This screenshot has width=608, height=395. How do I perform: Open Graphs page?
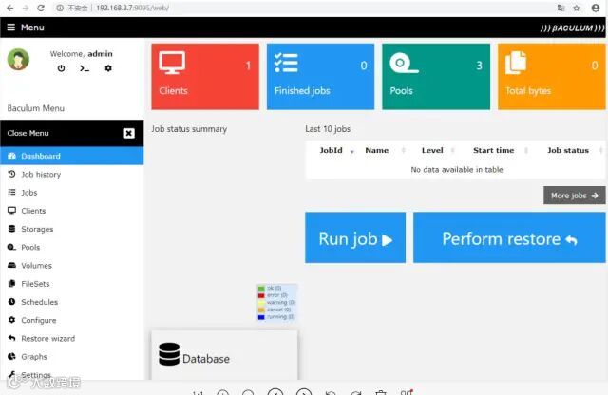pos(72,356)
